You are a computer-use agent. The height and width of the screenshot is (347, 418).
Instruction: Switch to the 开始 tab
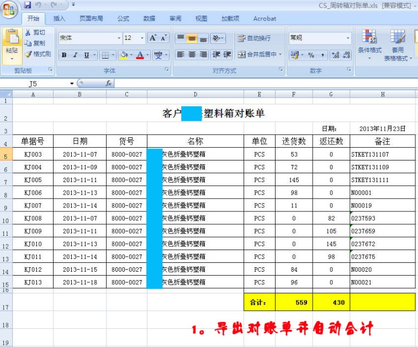(x=33, y=18)
